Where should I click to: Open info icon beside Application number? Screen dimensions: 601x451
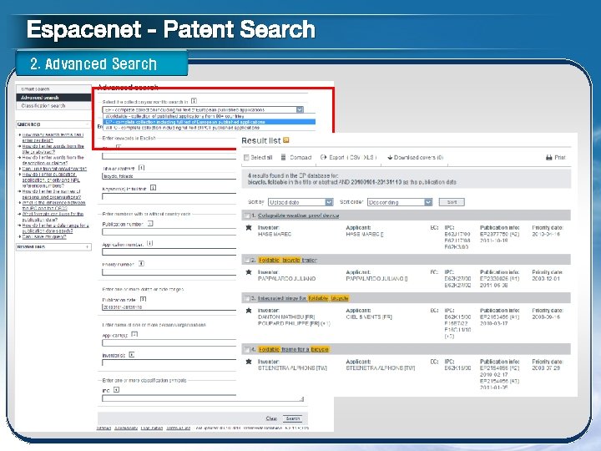click(150, 243)
